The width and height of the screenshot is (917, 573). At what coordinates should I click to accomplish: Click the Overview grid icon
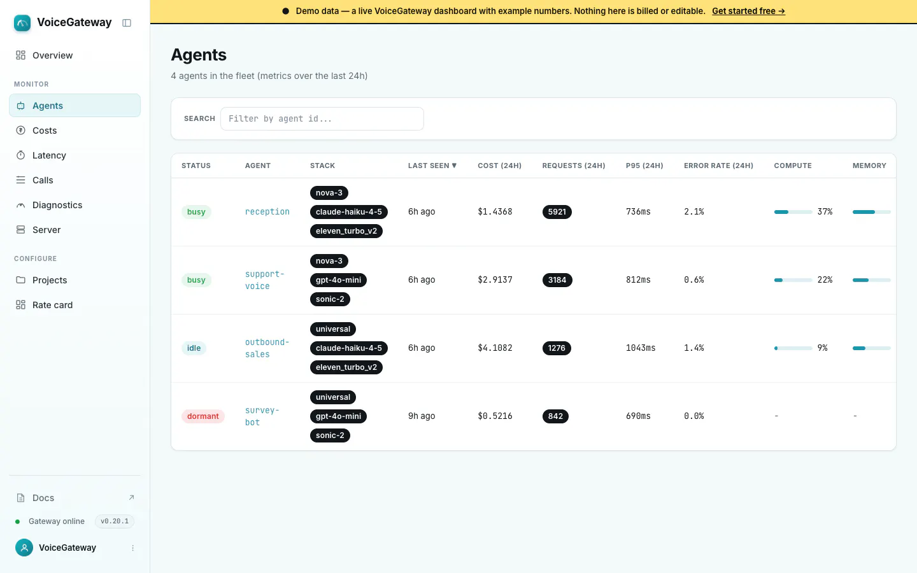point(21,55)
